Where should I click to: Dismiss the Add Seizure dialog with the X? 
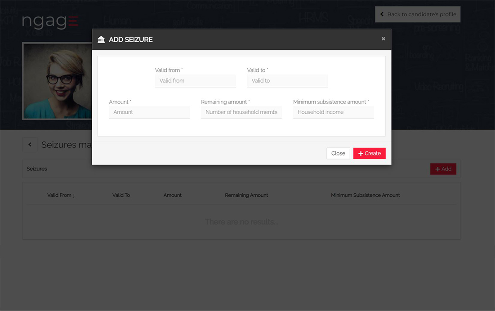coord(383,39)
